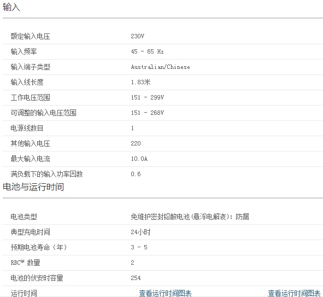Open the left 查看运行时间图表 link
The height and width of the screenshot is (297, 323).
(165, 293)
